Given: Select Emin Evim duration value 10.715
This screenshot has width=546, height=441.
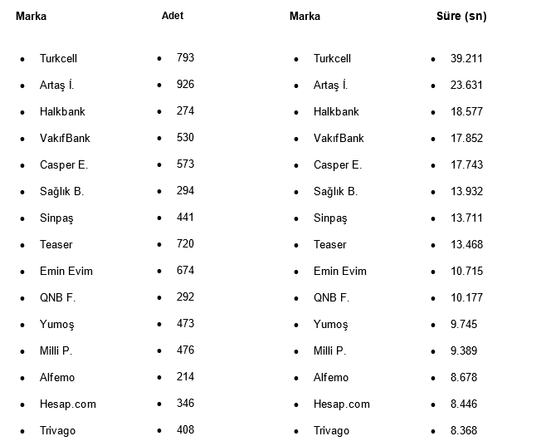Looking at the screenshot, I should 466,272.
